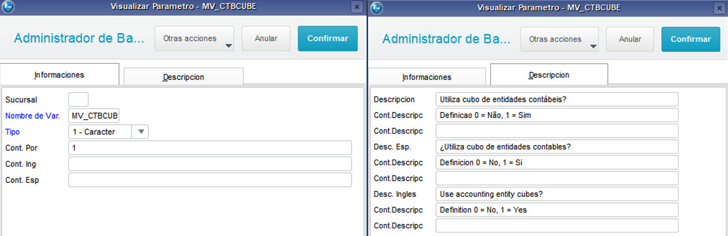728x236 pixels.
Task: Click Anular button in right window
Action: [630, 39]
